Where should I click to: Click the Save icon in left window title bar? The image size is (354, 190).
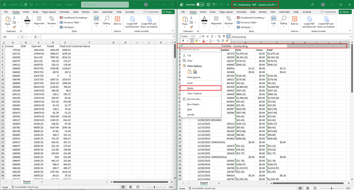click(31, 4)
